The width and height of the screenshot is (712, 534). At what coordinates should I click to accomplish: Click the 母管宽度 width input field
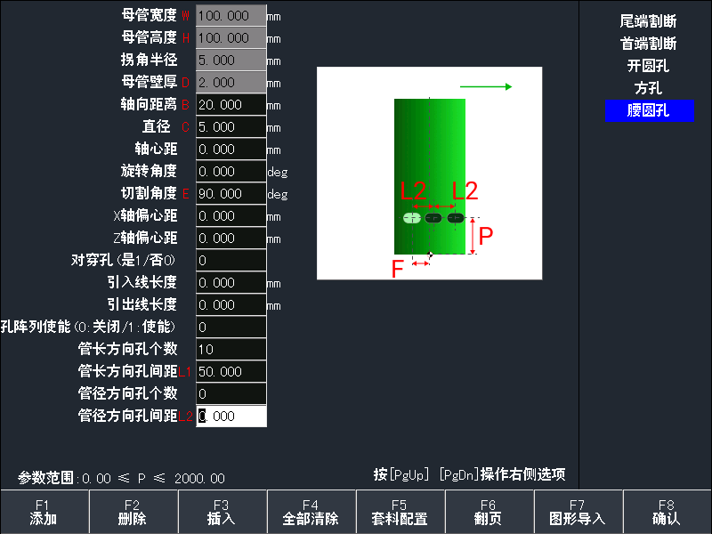click(x=230, y=15)
